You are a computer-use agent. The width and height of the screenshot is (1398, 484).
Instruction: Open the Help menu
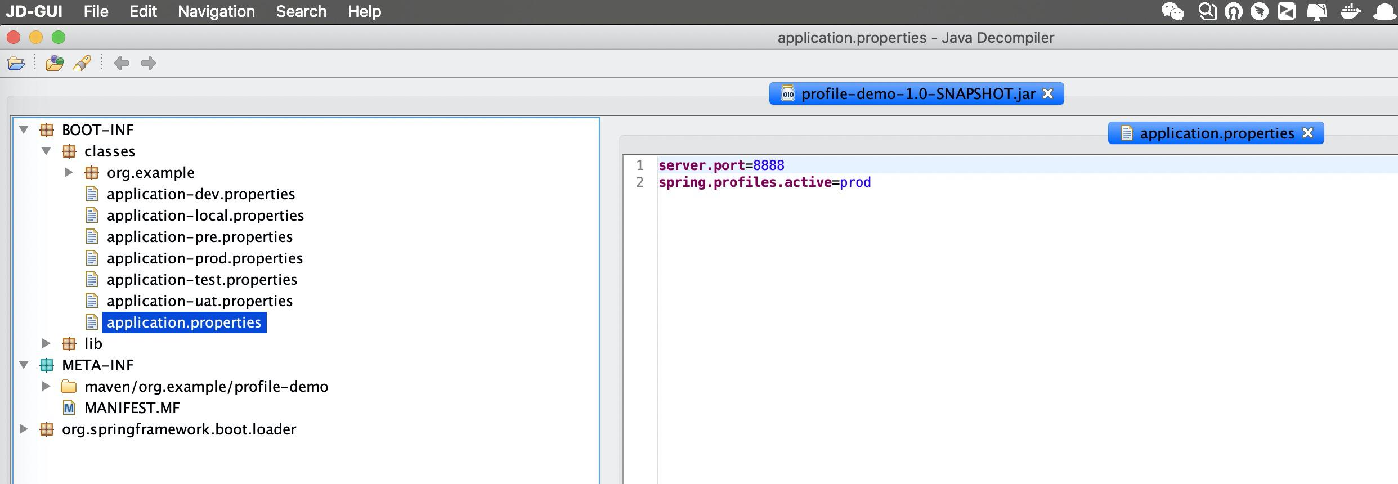(364, 11)
